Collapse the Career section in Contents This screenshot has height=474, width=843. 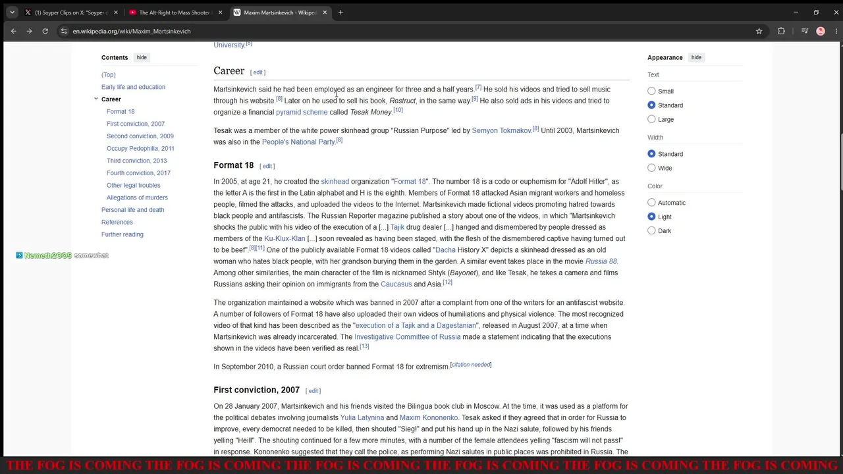pyautogui.click(x=96, y=99)
